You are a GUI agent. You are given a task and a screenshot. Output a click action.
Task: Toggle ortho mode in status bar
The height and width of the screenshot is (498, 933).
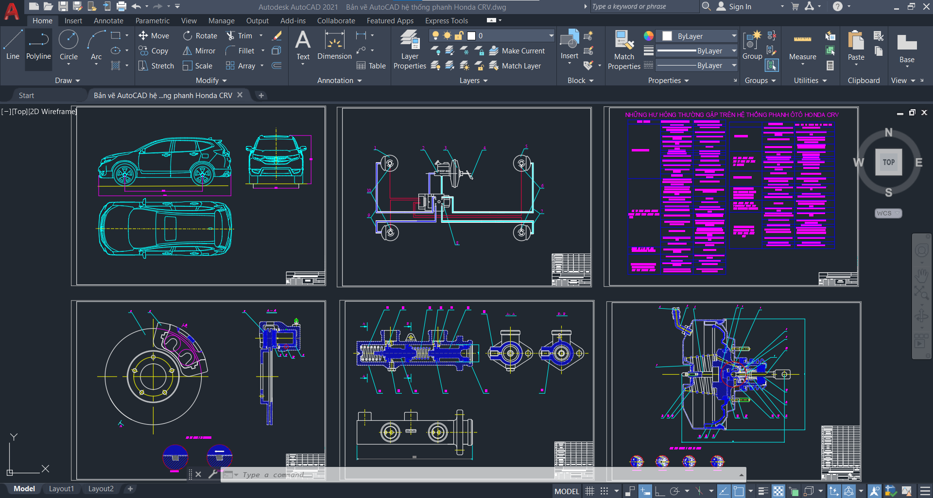[659, 491]
